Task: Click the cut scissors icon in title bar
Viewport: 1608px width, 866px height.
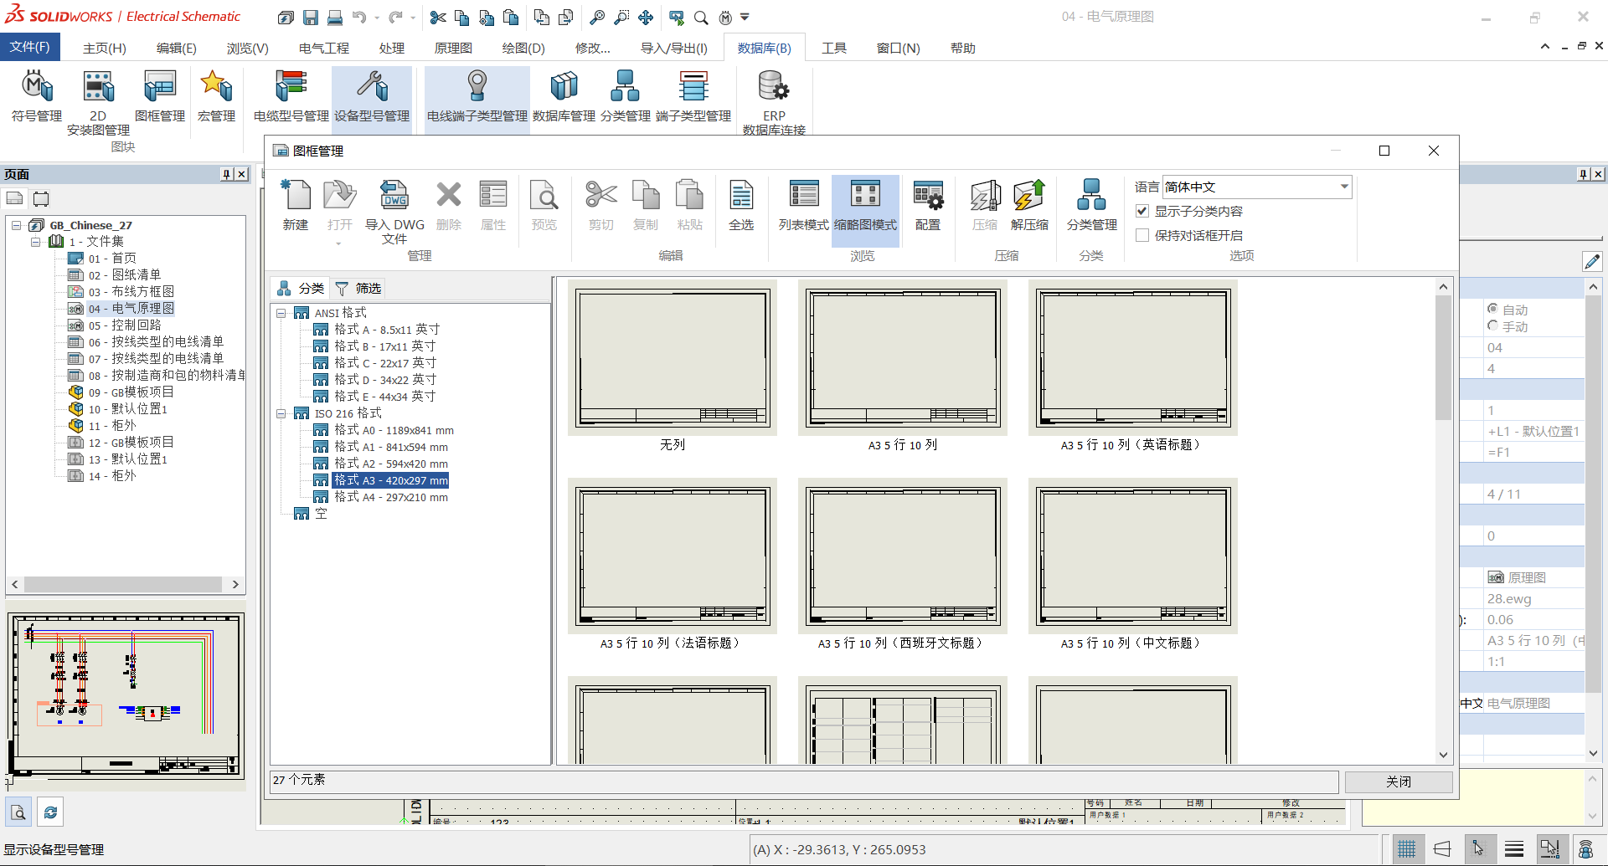Action: click(x=438, y=17)
